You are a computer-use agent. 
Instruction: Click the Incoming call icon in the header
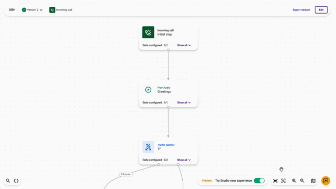52,10
